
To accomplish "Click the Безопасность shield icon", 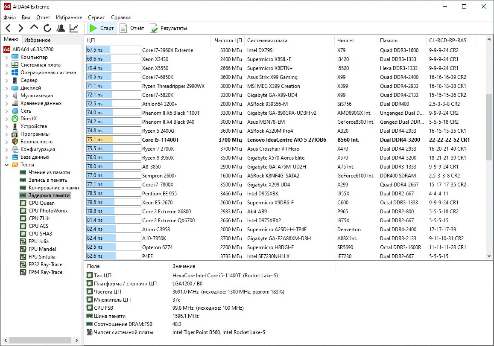I will tap(15, 142).
